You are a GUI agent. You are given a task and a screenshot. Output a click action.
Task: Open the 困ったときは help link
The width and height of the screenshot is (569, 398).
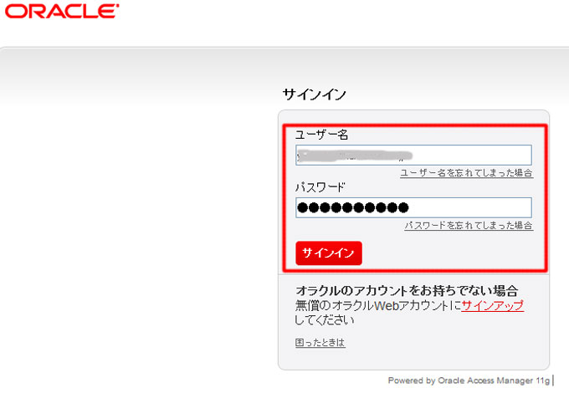pyautogui.click(x=320, y=343)
